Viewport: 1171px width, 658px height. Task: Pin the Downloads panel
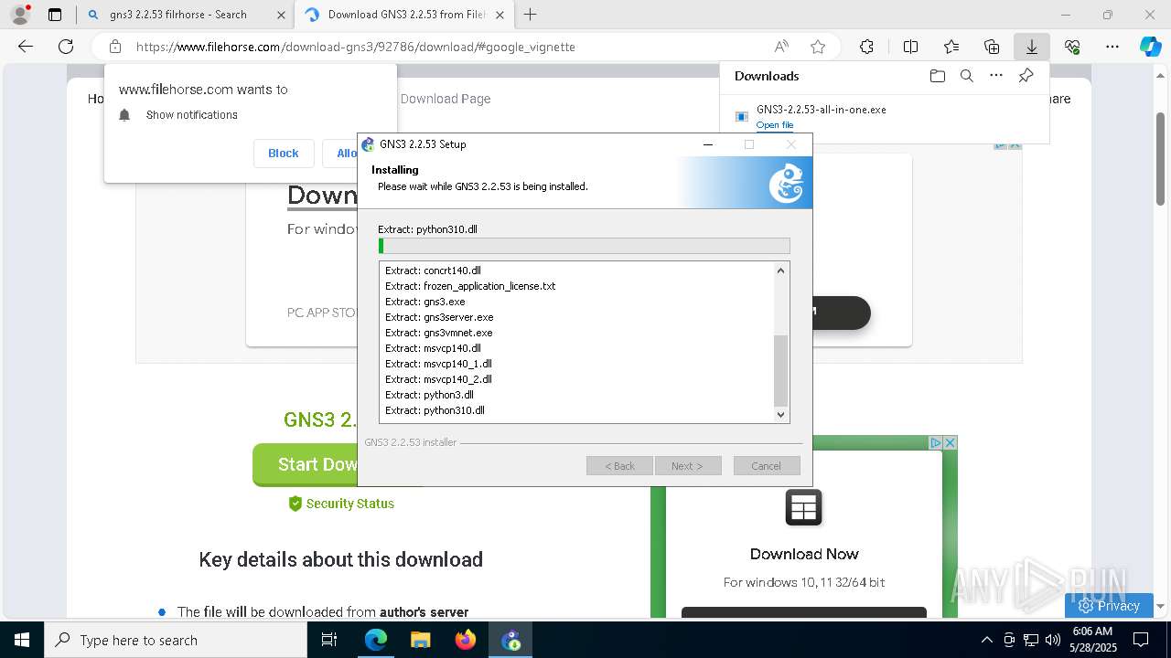(1026, 76)
